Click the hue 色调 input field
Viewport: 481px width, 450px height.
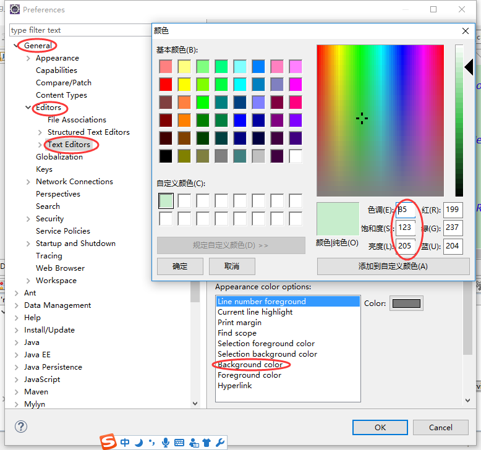(x=406, y=210)
